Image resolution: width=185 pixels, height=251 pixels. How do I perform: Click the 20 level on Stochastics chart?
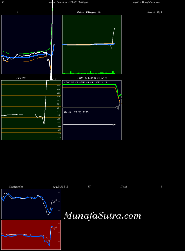59,210
